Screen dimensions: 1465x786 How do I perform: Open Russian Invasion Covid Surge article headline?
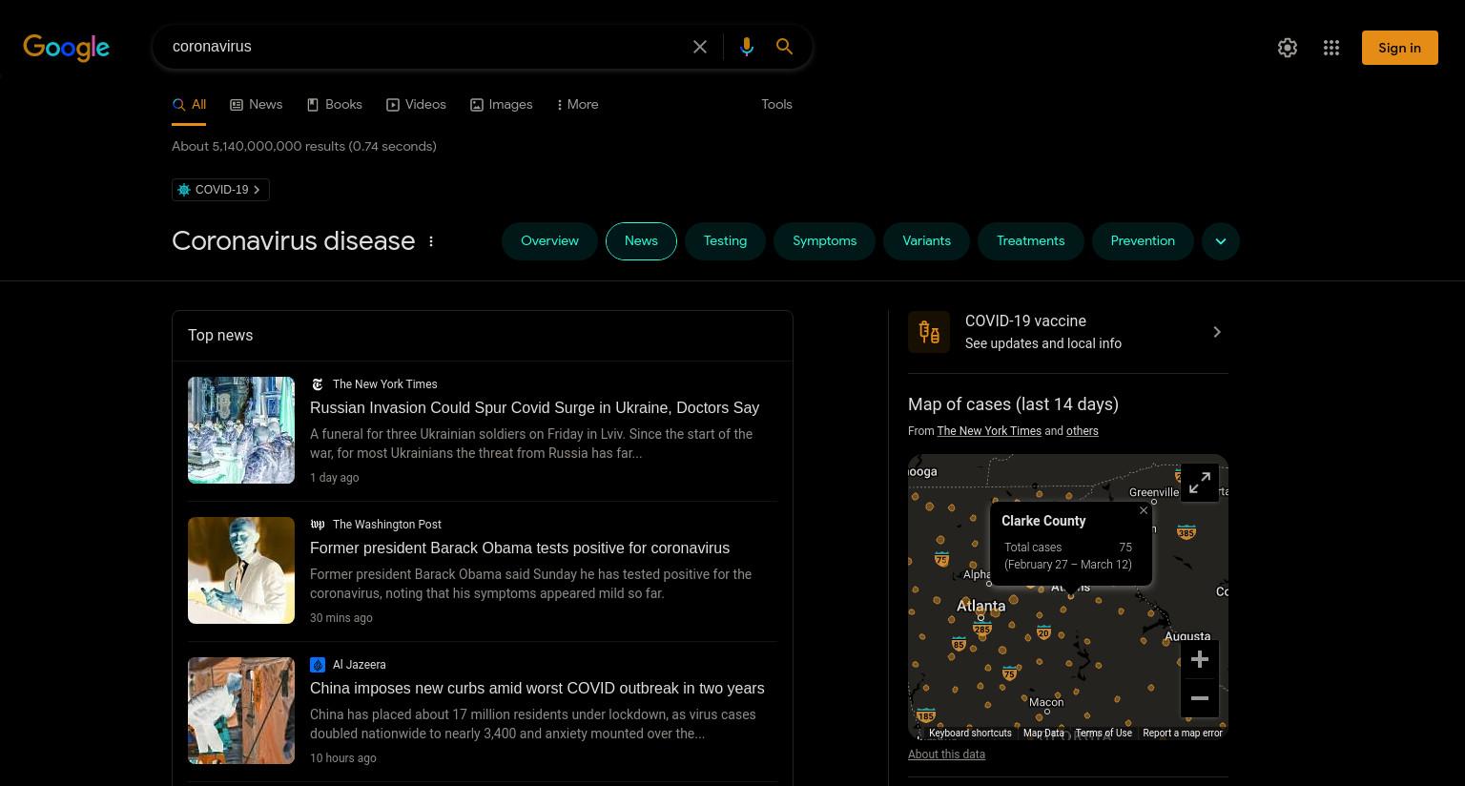click(534, 408)
